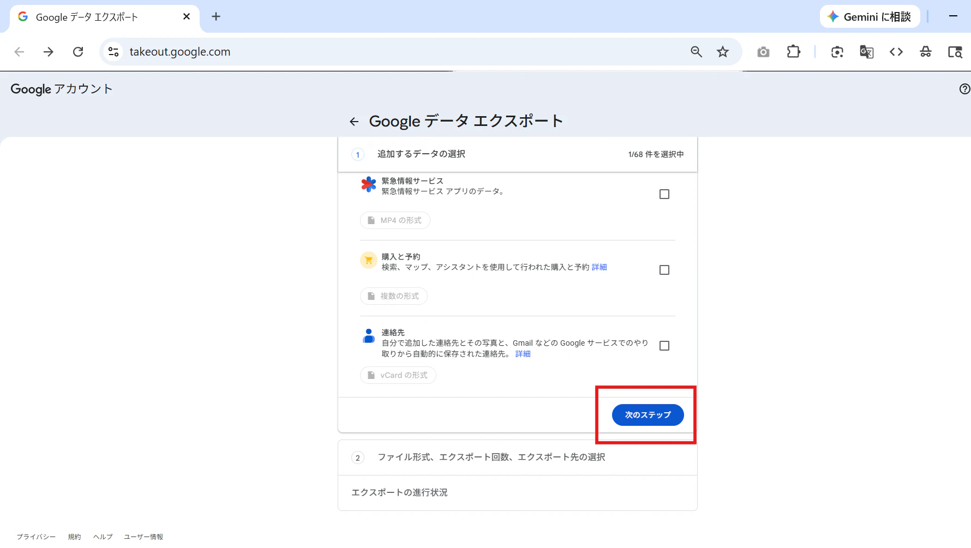Click the 購入と予約 title text
The width and height of the screenshot is (971, 548).
pyautogui.click(x=401, y=257)
